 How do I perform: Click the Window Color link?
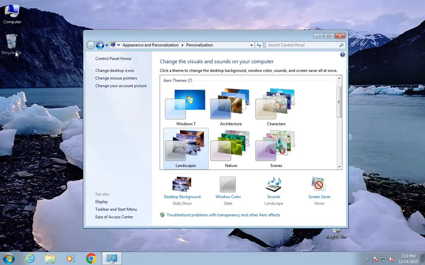tap(228, 197)
